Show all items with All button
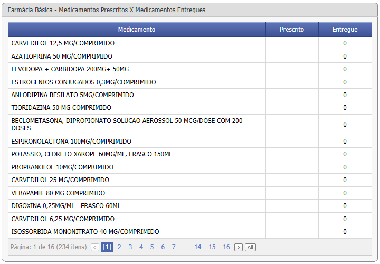 pos(250,247)
